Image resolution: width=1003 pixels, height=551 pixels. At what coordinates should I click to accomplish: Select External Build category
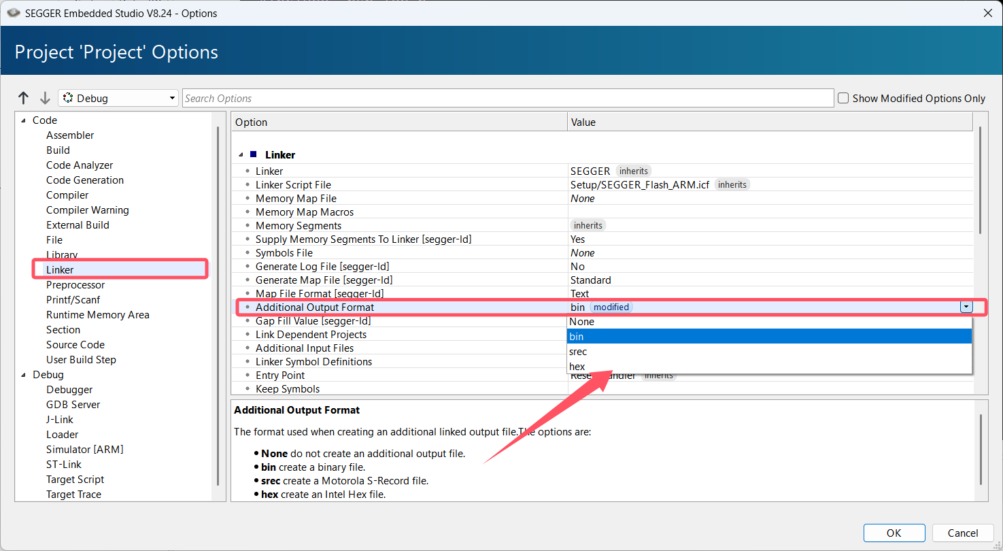point(78,225)
